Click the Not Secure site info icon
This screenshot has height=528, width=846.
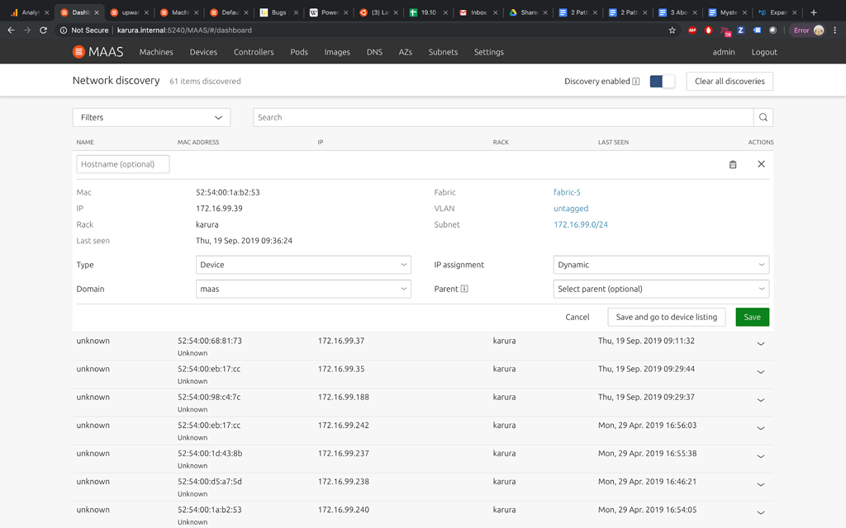[x=64, y=31]
